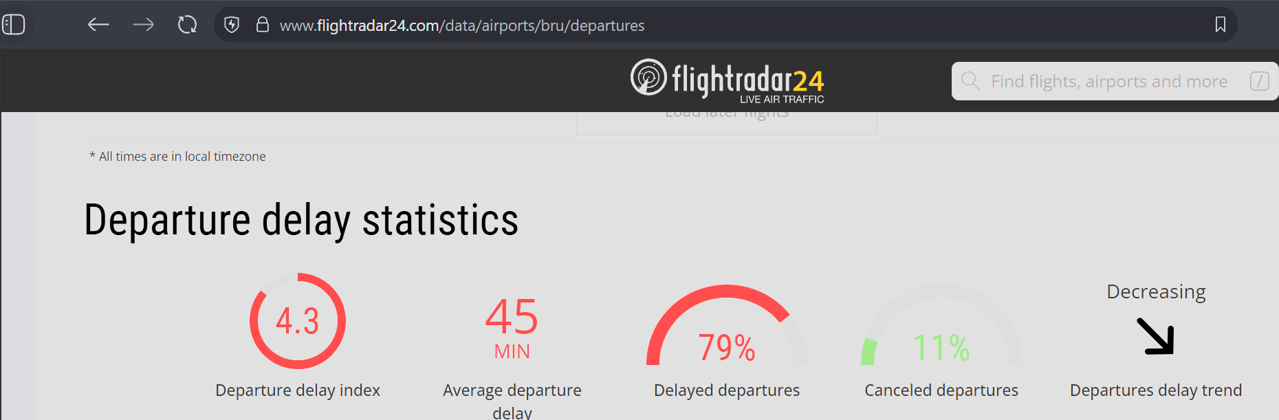Click the browser address bar URL
1279x420 pixels.
pos(462,25)
